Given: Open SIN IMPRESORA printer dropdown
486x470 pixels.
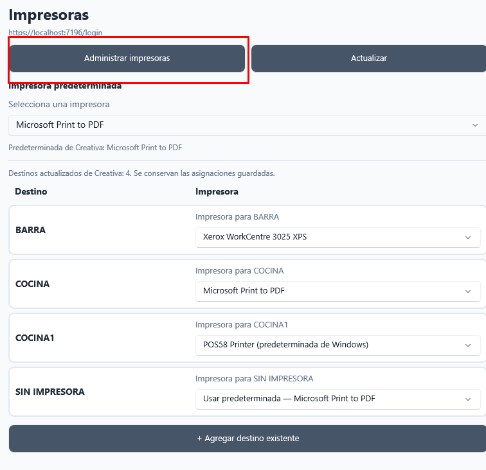Looking at the screenshot, I should coord(338,399).
